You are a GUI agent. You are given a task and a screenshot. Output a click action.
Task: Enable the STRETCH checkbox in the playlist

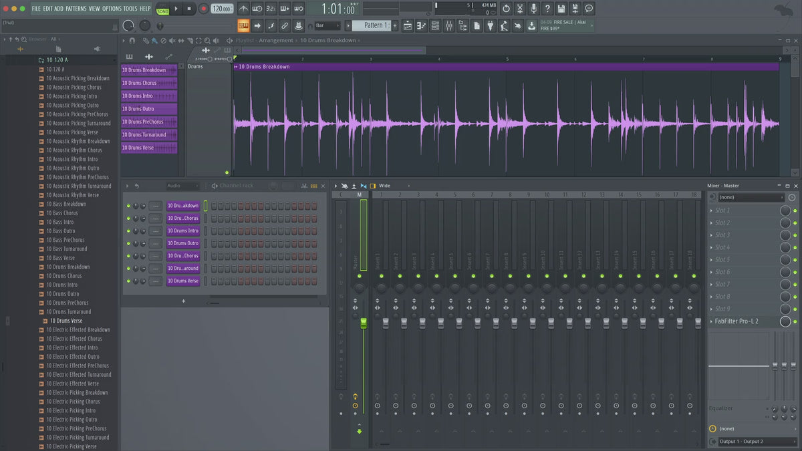[229, 59]
